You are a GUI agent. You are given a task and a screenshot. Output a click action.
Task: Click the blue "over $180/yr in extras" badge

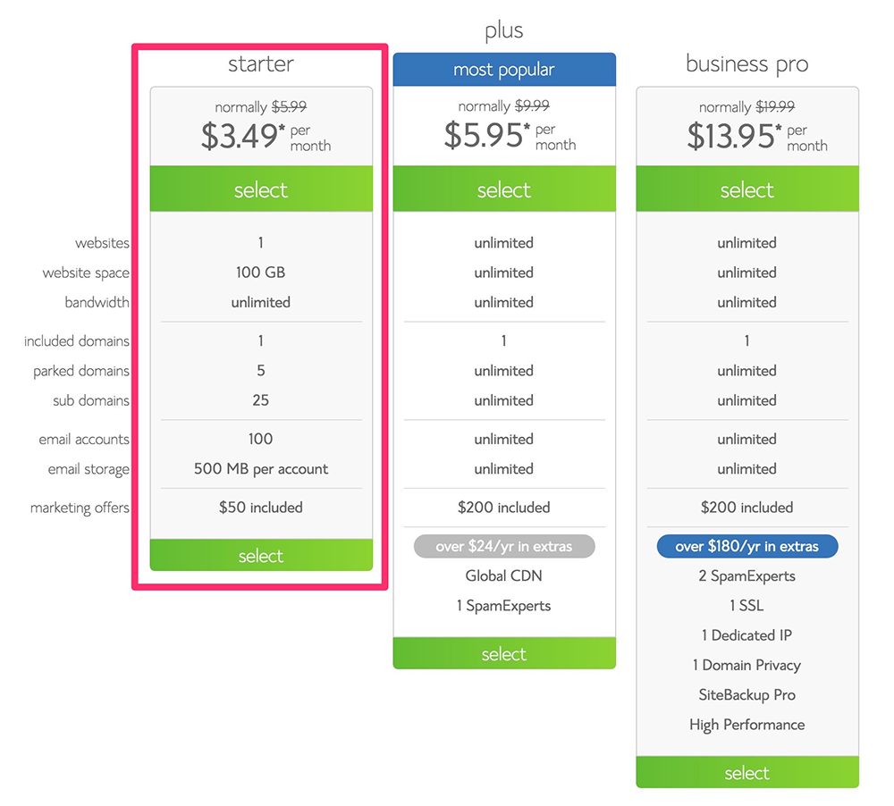(747, 546)
